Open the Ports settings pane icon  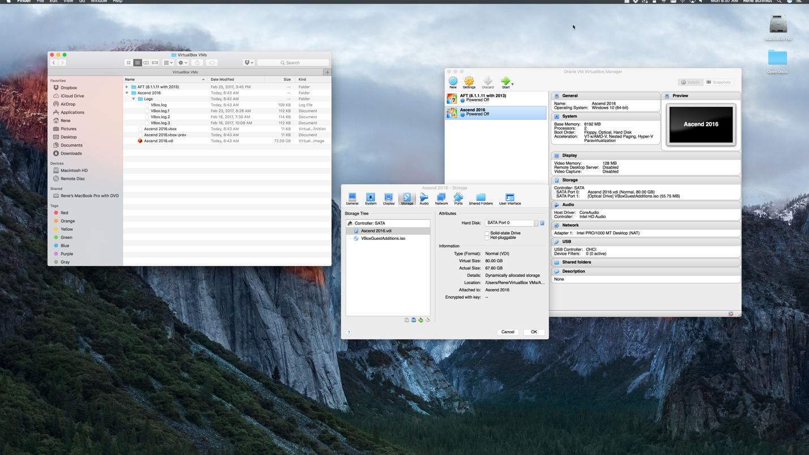[458, 198]
